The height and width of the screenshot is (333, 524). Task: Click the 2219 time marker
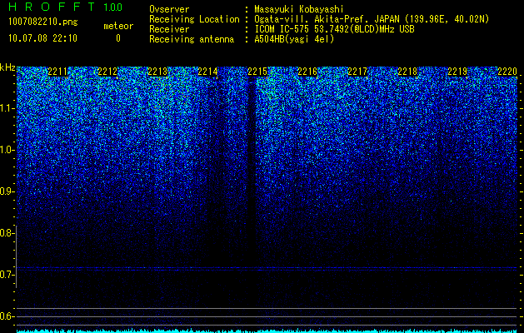[457, 72]
